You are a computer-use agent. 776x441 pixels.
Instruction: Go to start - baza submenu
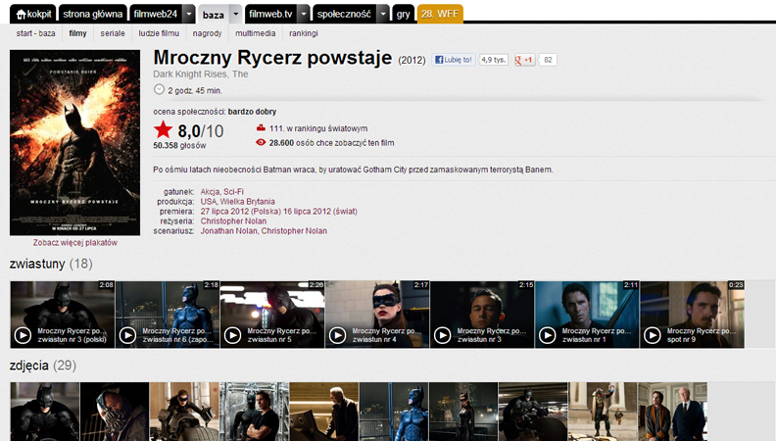(35, 33)
